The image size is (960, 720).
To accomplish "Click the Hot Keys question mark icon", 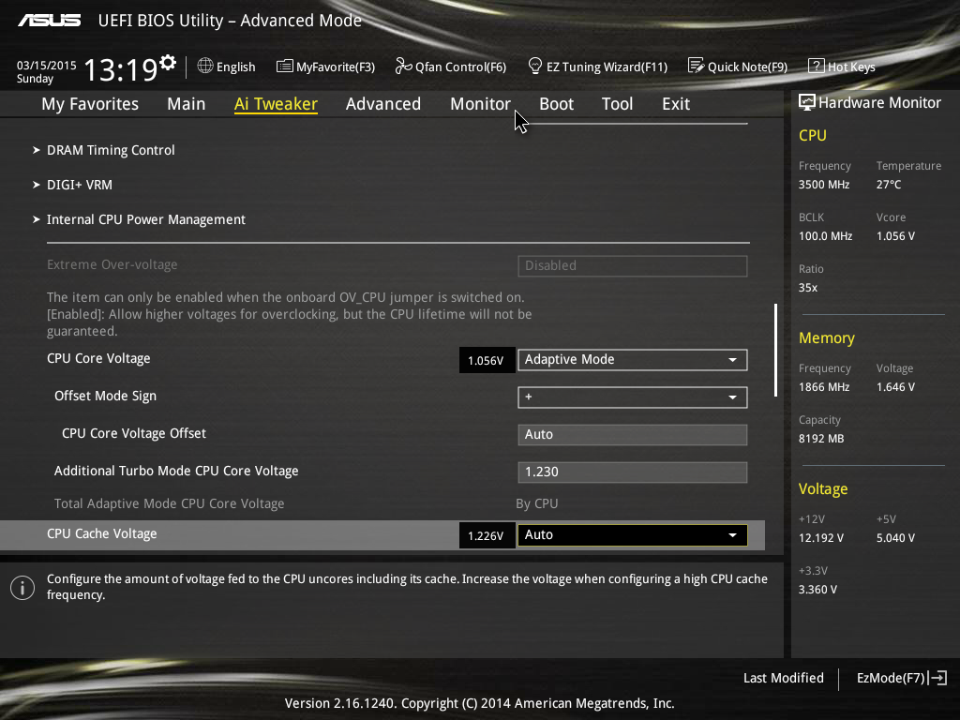I will (817, 66).
